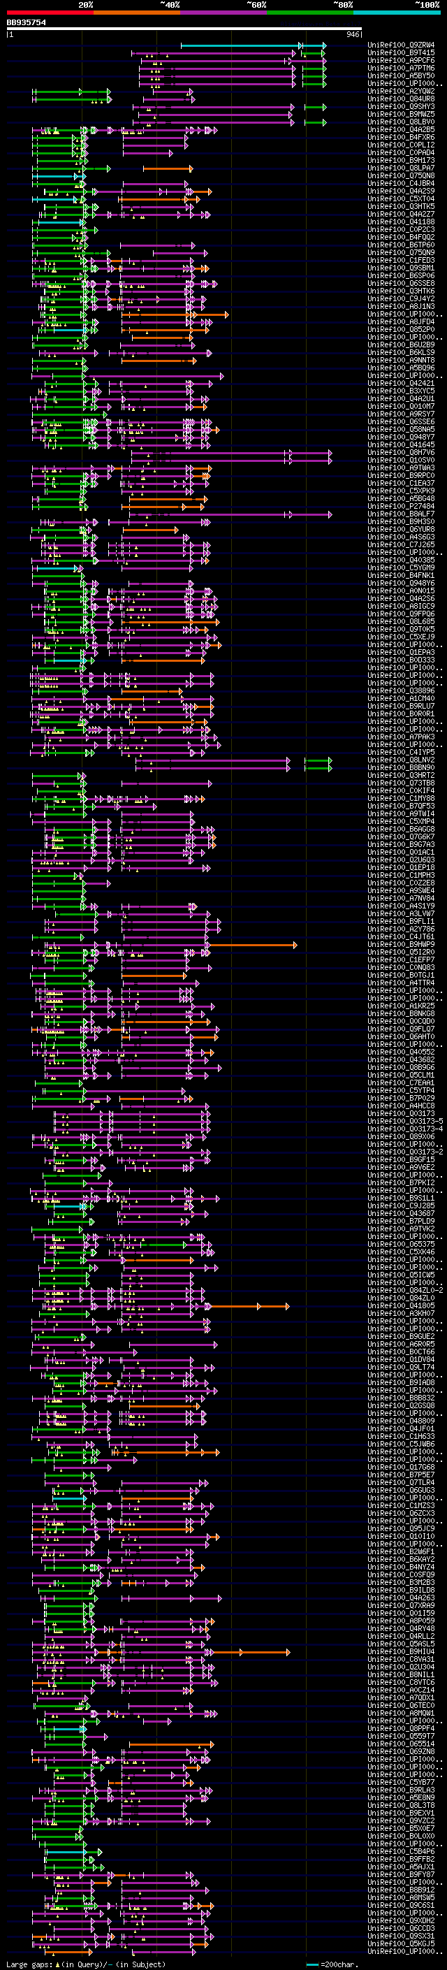Select UniRef100_C4JBR4 hit

(x=401, y=184)
